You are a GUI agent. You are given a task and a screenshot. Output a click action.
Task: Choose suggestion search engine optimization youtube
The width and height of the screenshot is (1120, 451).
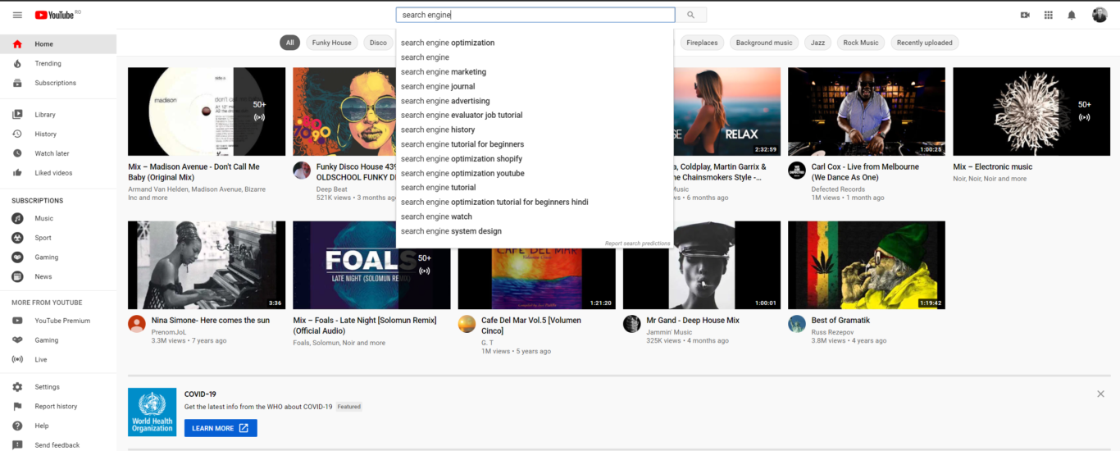pyautogui.click(x=535, y=173)
